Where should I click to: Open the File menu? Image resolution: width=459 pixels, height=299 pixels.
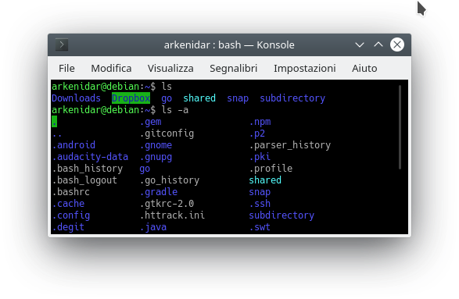point(66,69)
